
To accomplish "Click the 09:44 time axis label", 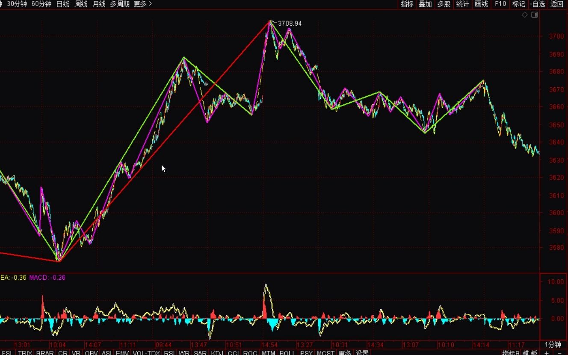I will [x=163, y=345].
